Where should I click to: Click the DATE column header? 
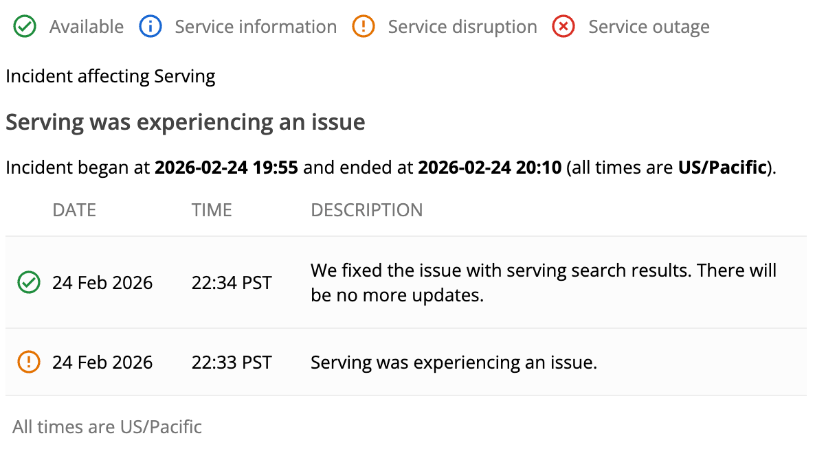coord(74,210)
